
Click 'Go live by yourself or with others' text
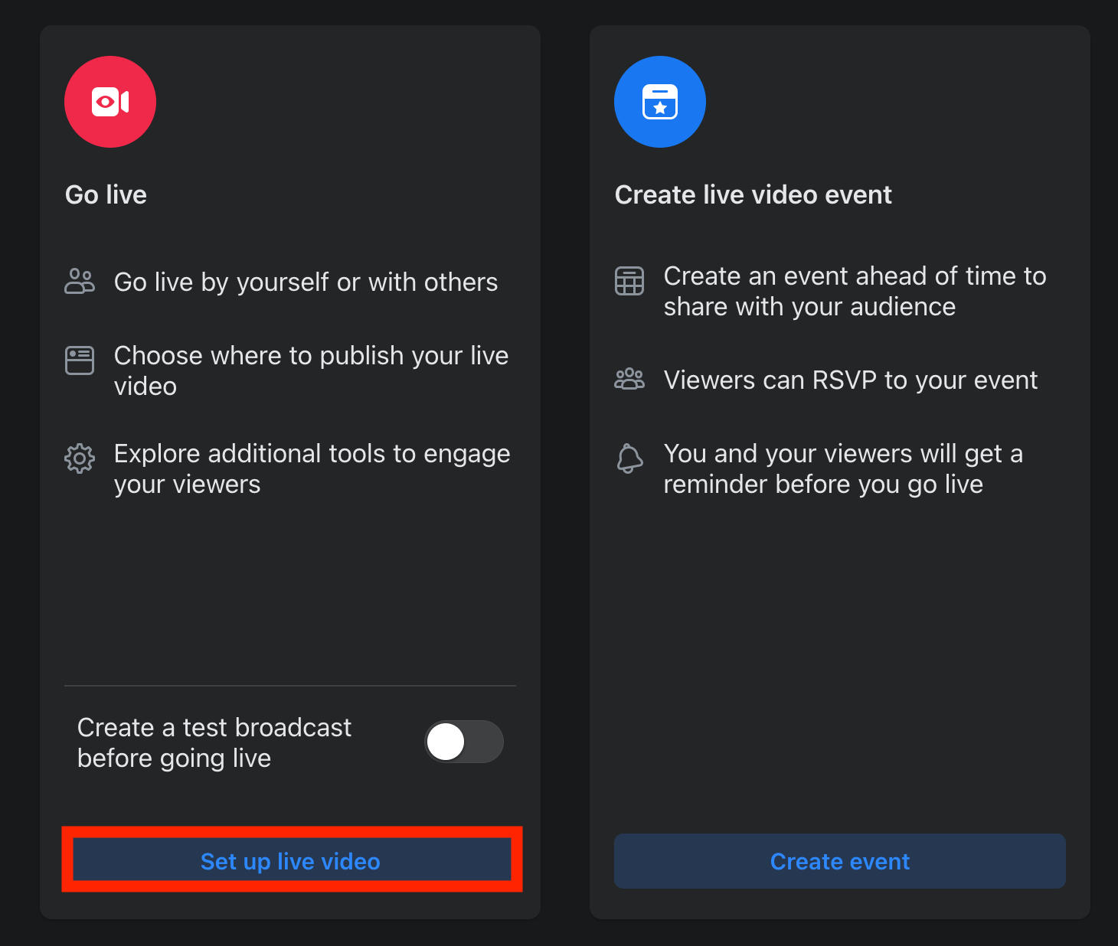click(306, 282)
